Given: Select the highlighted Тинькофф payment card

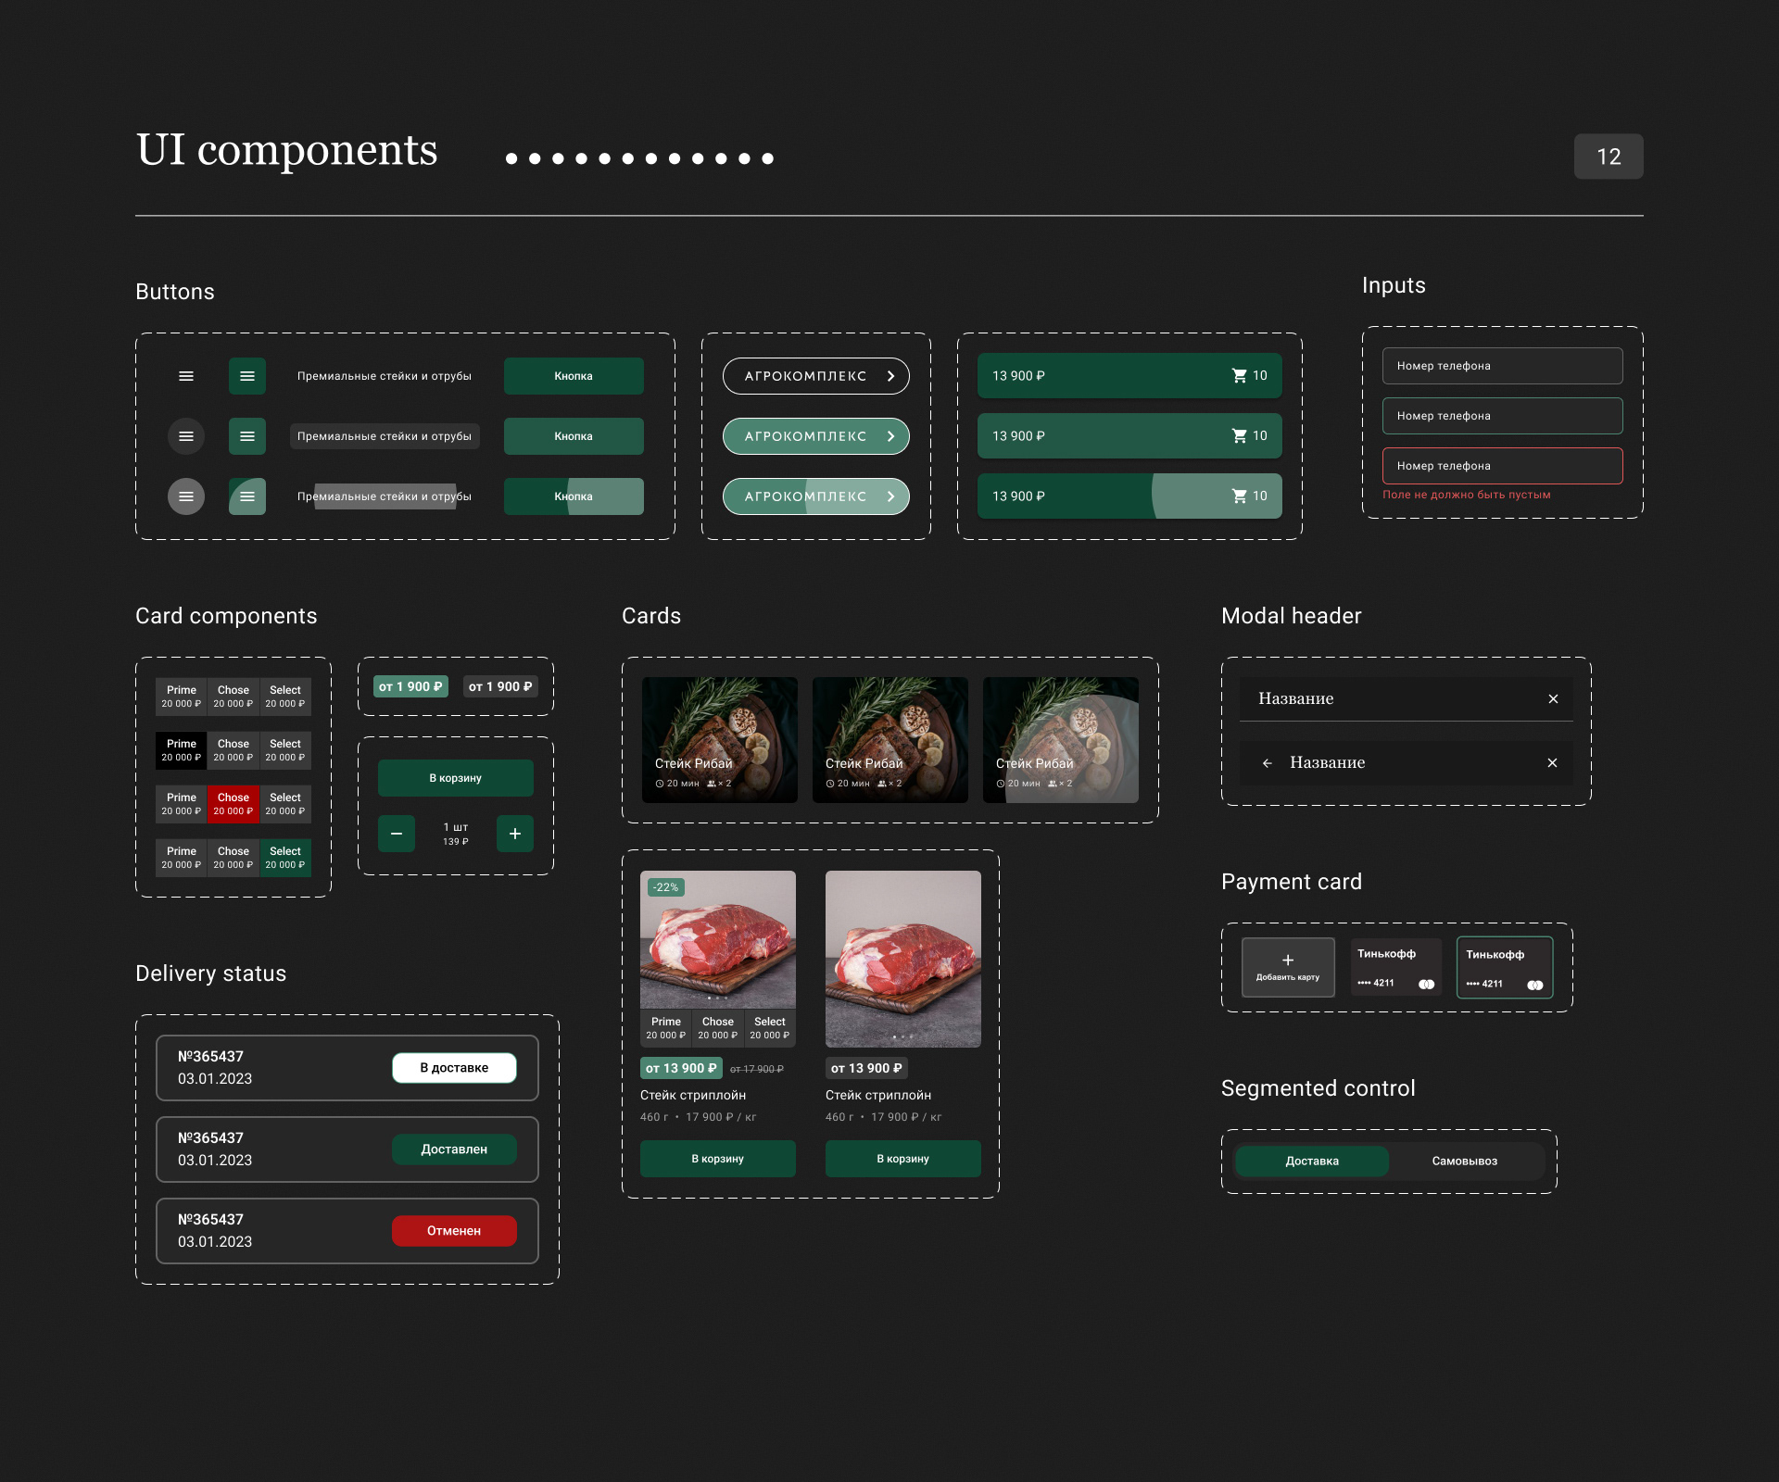Looking at the screenshot, I should point(1504,968).
